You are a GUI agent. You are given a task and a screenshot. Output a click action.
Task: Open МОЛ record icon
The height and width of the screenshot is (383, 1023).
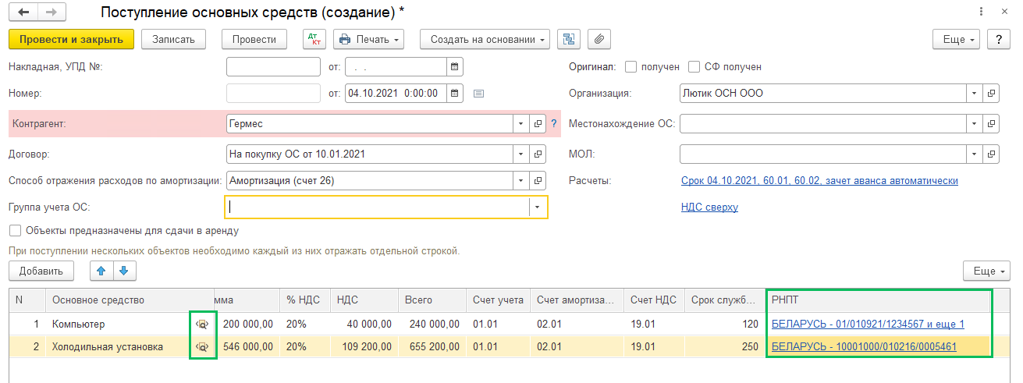pos(992,154)
